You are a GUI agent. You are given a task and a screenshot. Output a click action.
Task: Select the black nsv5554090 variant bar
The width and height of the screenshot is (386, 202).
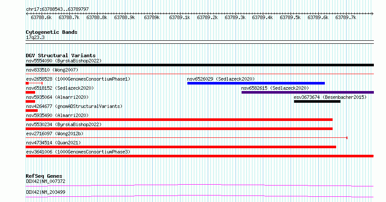[200, 65]
